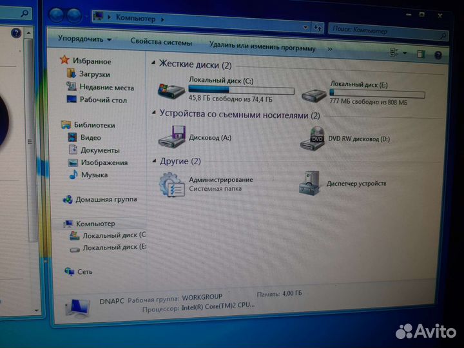Open Local Disk (C:) drive icon

pyautogui.click(x=171, y=91)
